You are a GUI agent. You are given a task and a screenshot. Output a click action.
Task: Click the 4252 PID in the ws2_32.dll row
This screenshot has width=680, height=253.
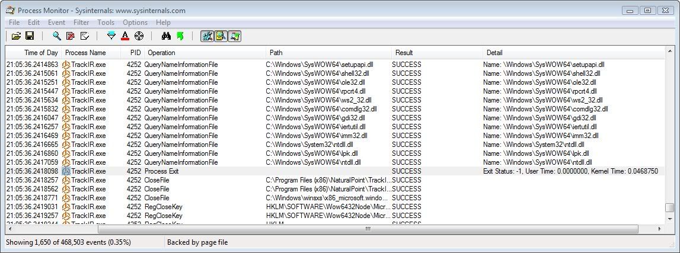(134, 100)
